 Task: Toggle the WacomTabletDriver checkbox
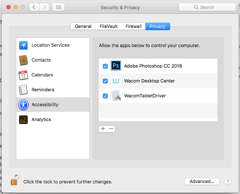105,96
